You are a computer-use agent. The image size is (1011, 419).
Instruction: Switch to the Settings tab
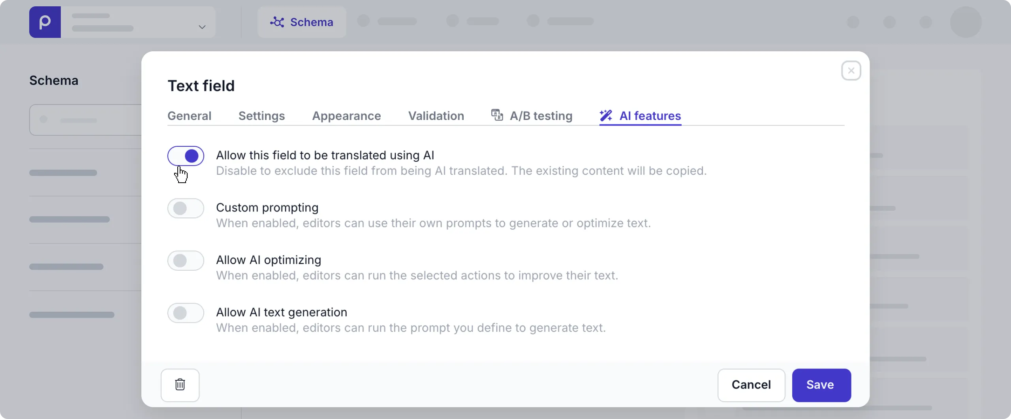pyautogui.click(x=261, y=116)
